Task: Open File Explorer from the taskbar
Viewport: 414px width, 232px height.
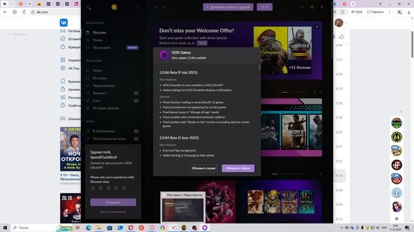Action: [99, 227]
